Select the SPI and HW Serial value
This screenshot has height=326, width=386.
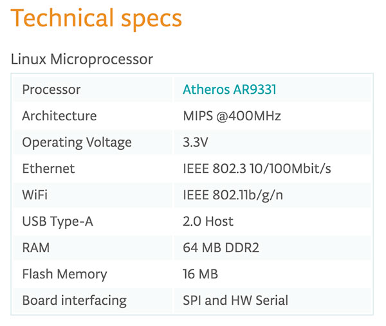(x=235, y=300)
